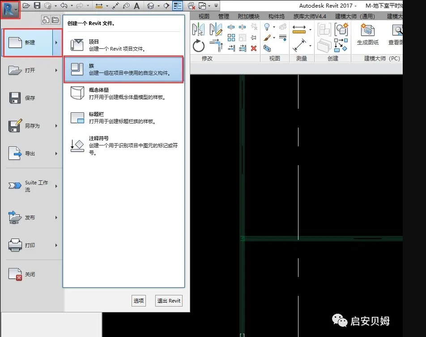Viewport: 426px width, 337px height.
Task: Select the Trim/Extend to Corner tool
Action: pos(216,45)
